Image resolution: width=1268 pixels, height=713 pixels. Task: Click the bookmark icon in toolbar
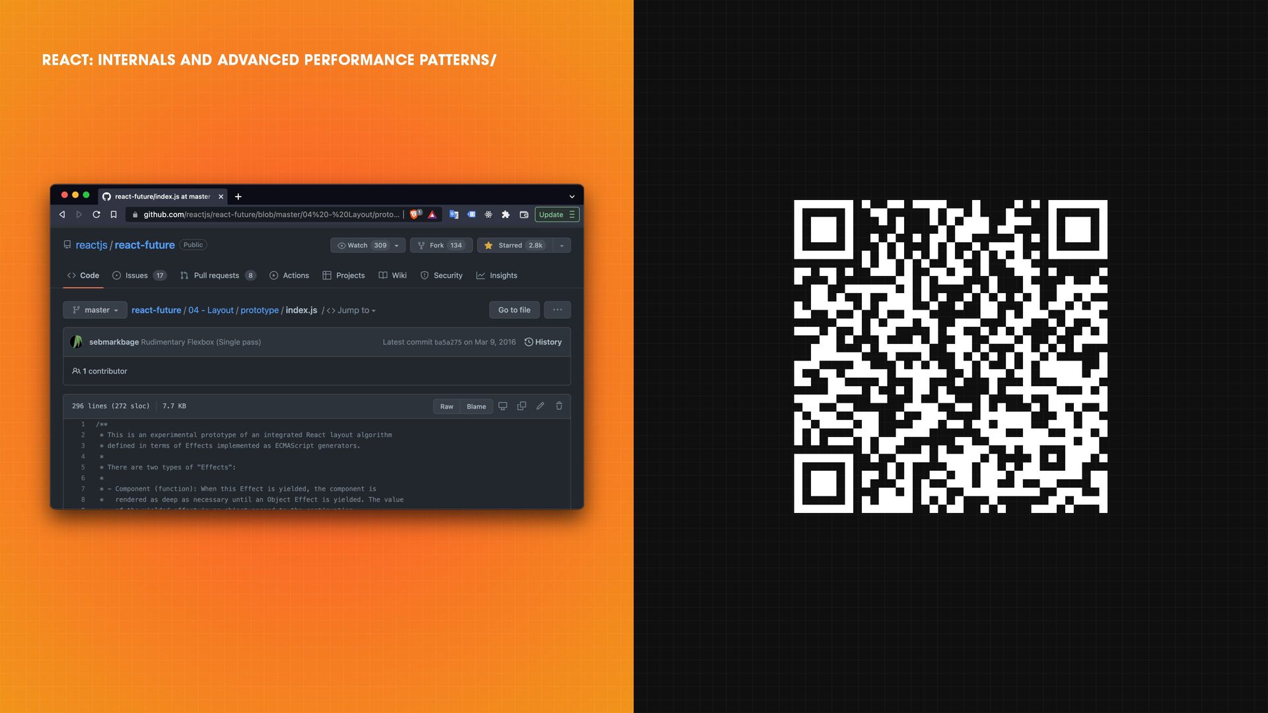tap(114, 215)
